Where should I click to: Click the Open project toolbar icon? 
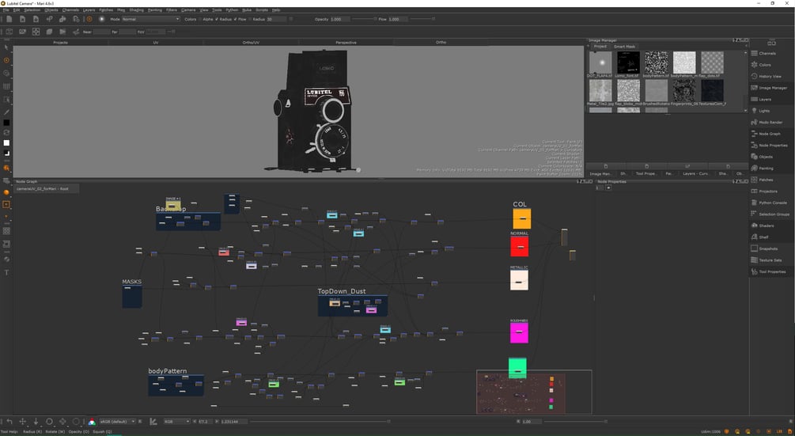point(22,19)
